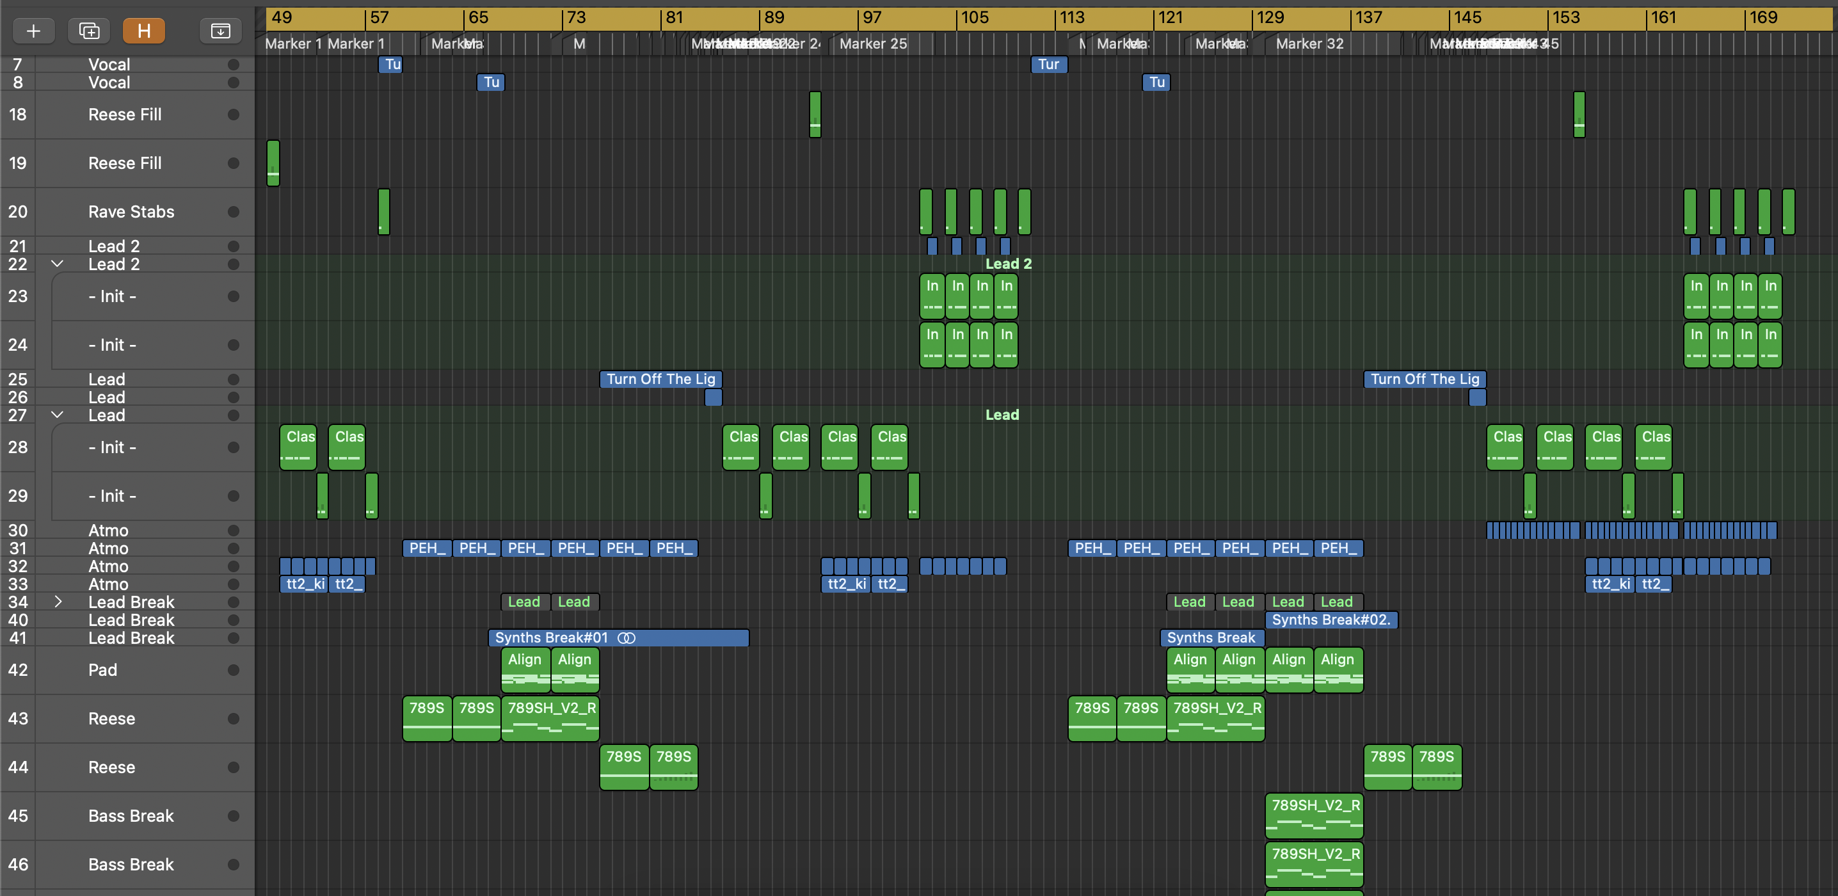Viewport: 1838px width, 896px height.
Task: Click bar 161 on the ruler
Action: [1663, 18]
